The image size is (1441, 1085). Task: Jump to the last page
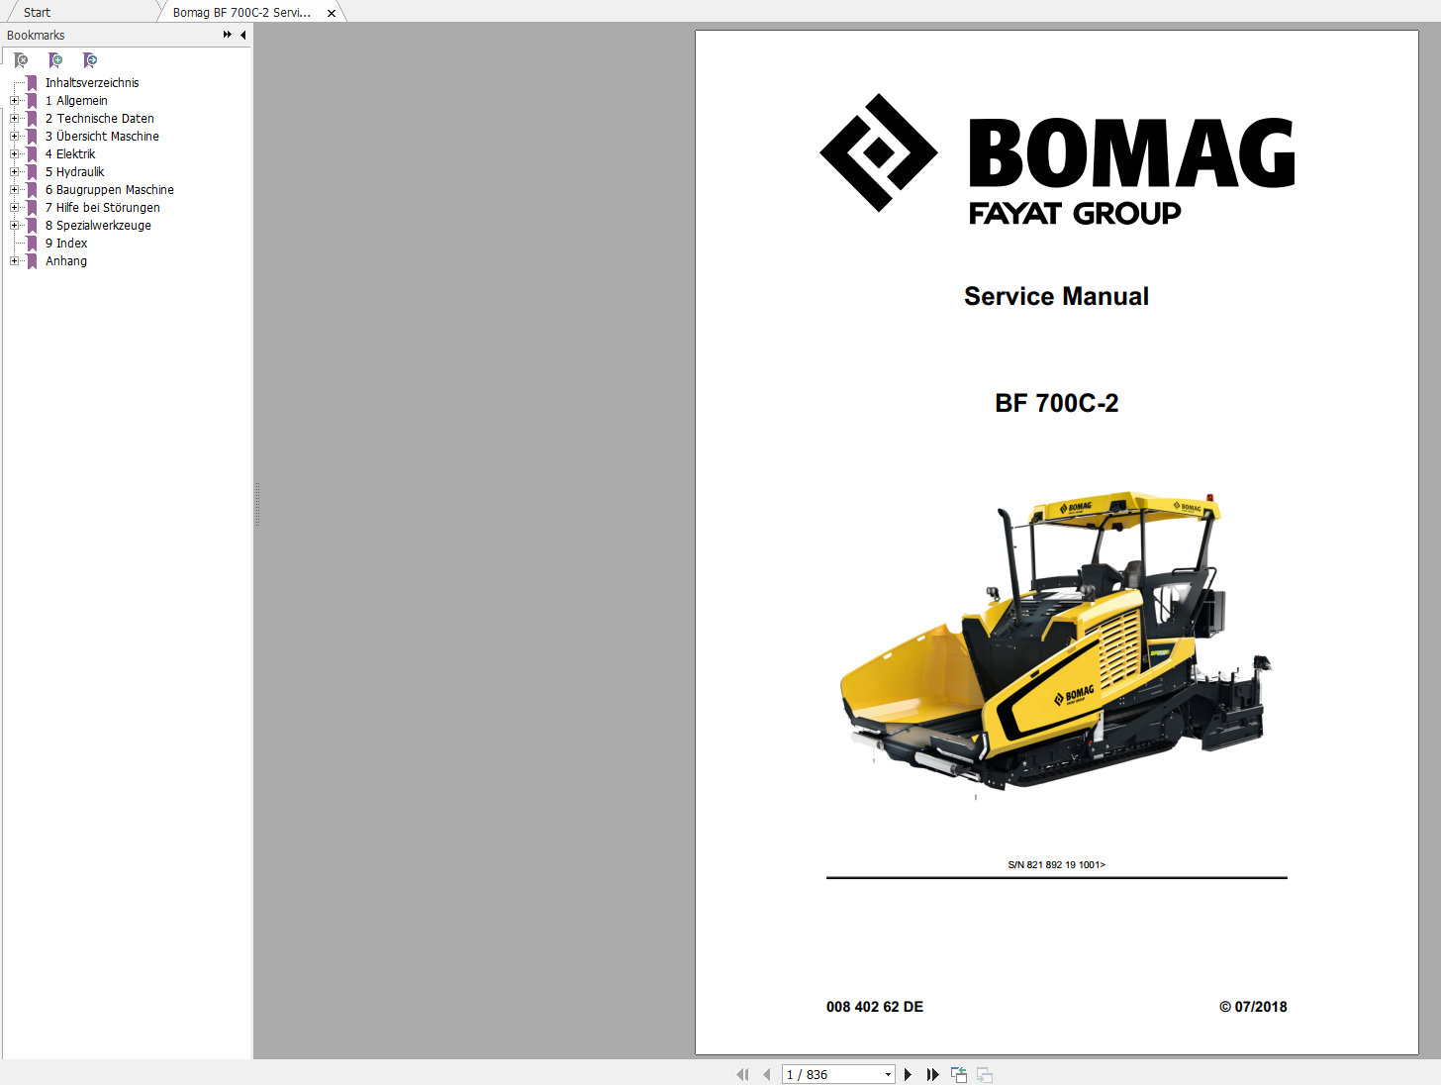coord(932,1074)
